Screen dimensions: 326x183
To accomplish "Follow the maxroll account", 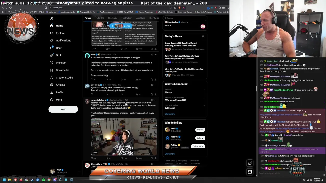I will (x=200, y=138).
